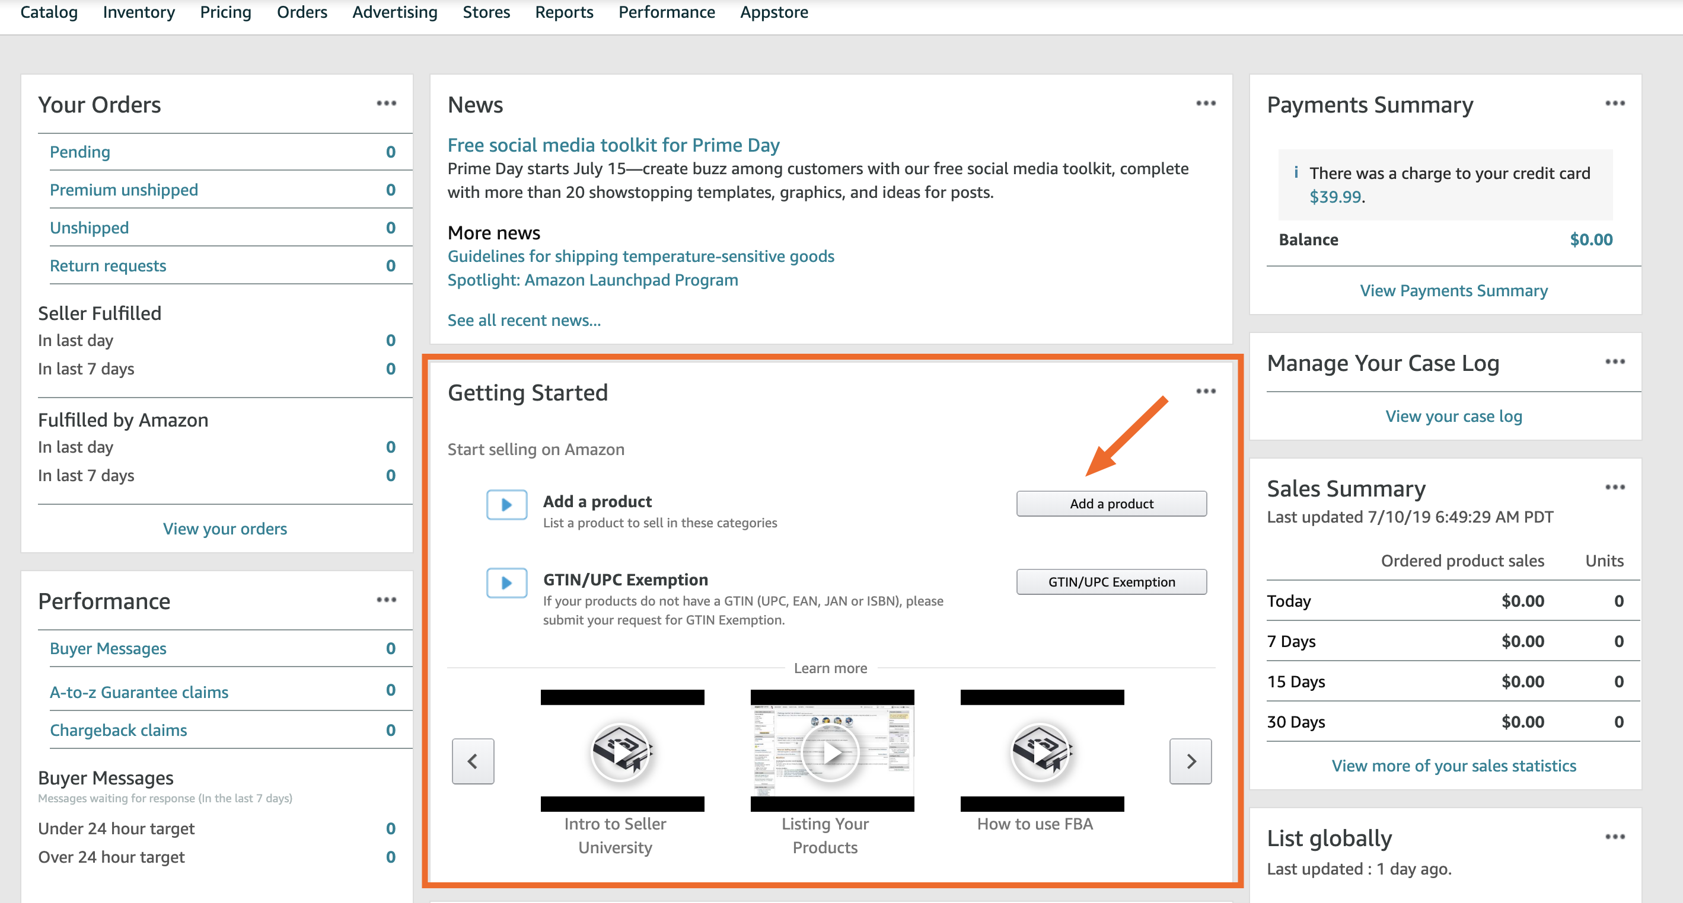Click the credit card charge info icon
Screen dimensions: 1683x903
click(x=1296, y=172)
